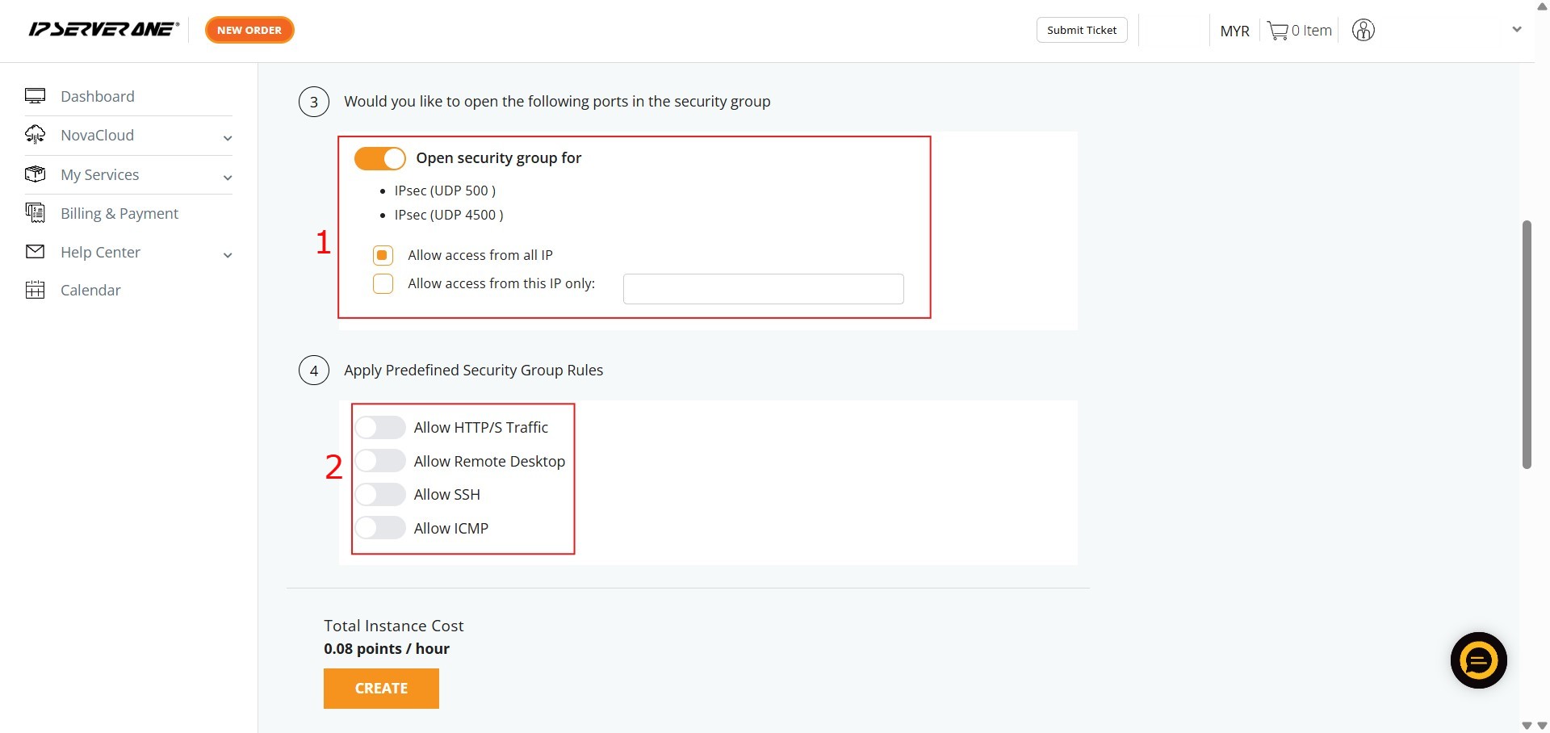
Task: Enable Allow HTTP/S Traffic toggle
Action: 380,427
